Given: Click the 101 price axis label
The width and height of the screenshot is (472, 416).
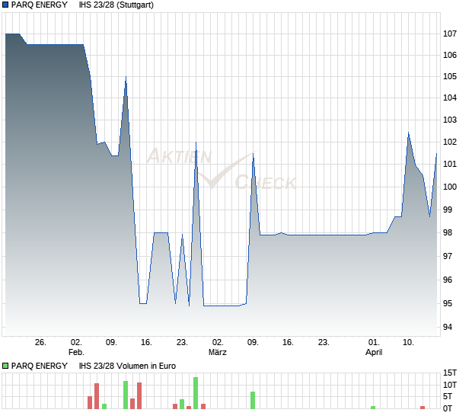Looking at the screenshot, I should pos(449,164).
